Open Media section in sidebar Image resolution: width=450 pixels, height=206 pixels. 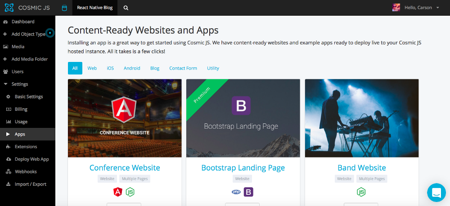[18, 47]
